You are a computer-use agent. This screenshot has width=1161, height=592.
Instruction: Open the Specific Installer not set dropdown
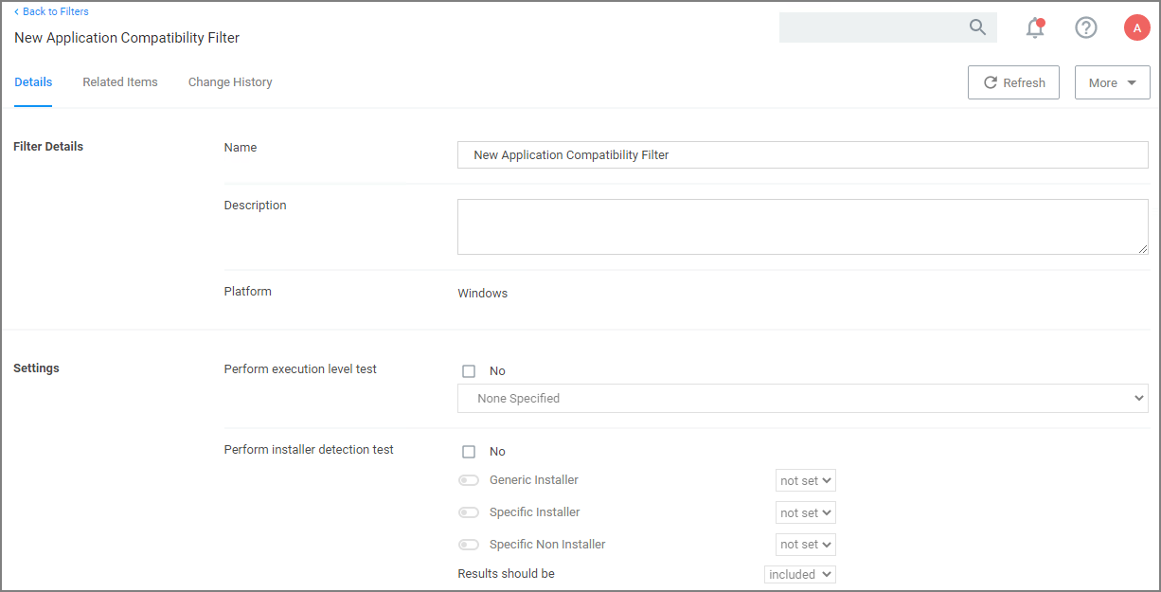click(806, 512)
